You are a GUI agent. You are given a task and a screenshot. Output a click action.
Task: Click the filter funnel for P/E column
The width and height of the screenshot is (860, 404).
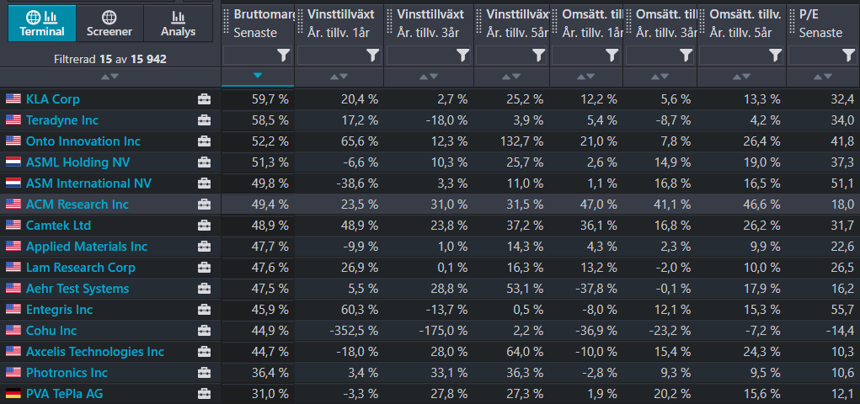pos(848,55)
